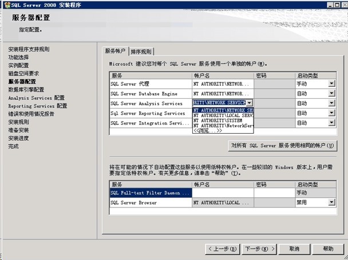Open startup type dropdown for SQL Server Browser
The height and width of the screenshot is (260, 348).
click(x=331, y=202)
